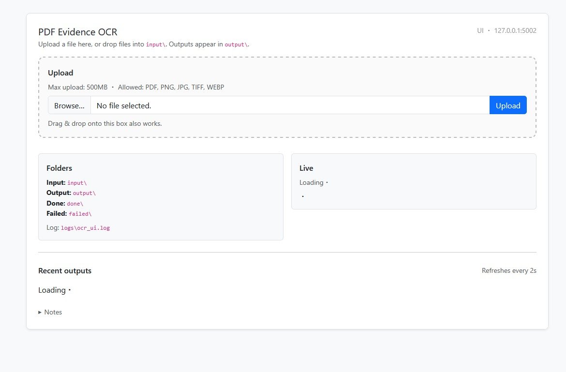Click the PDF Evidence OCR title
Viewport: 566px width, 372px height.
coord(77,32)
